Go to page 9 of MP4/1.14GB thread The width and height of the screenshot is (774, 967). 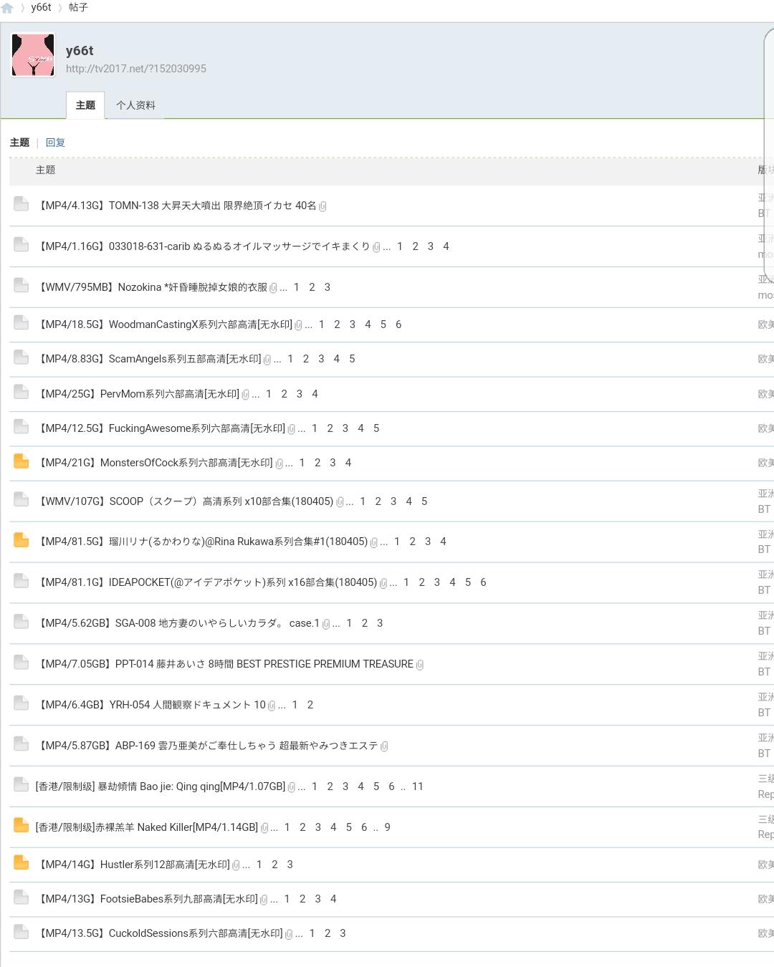pyautogui.click(x=387, y=827)
